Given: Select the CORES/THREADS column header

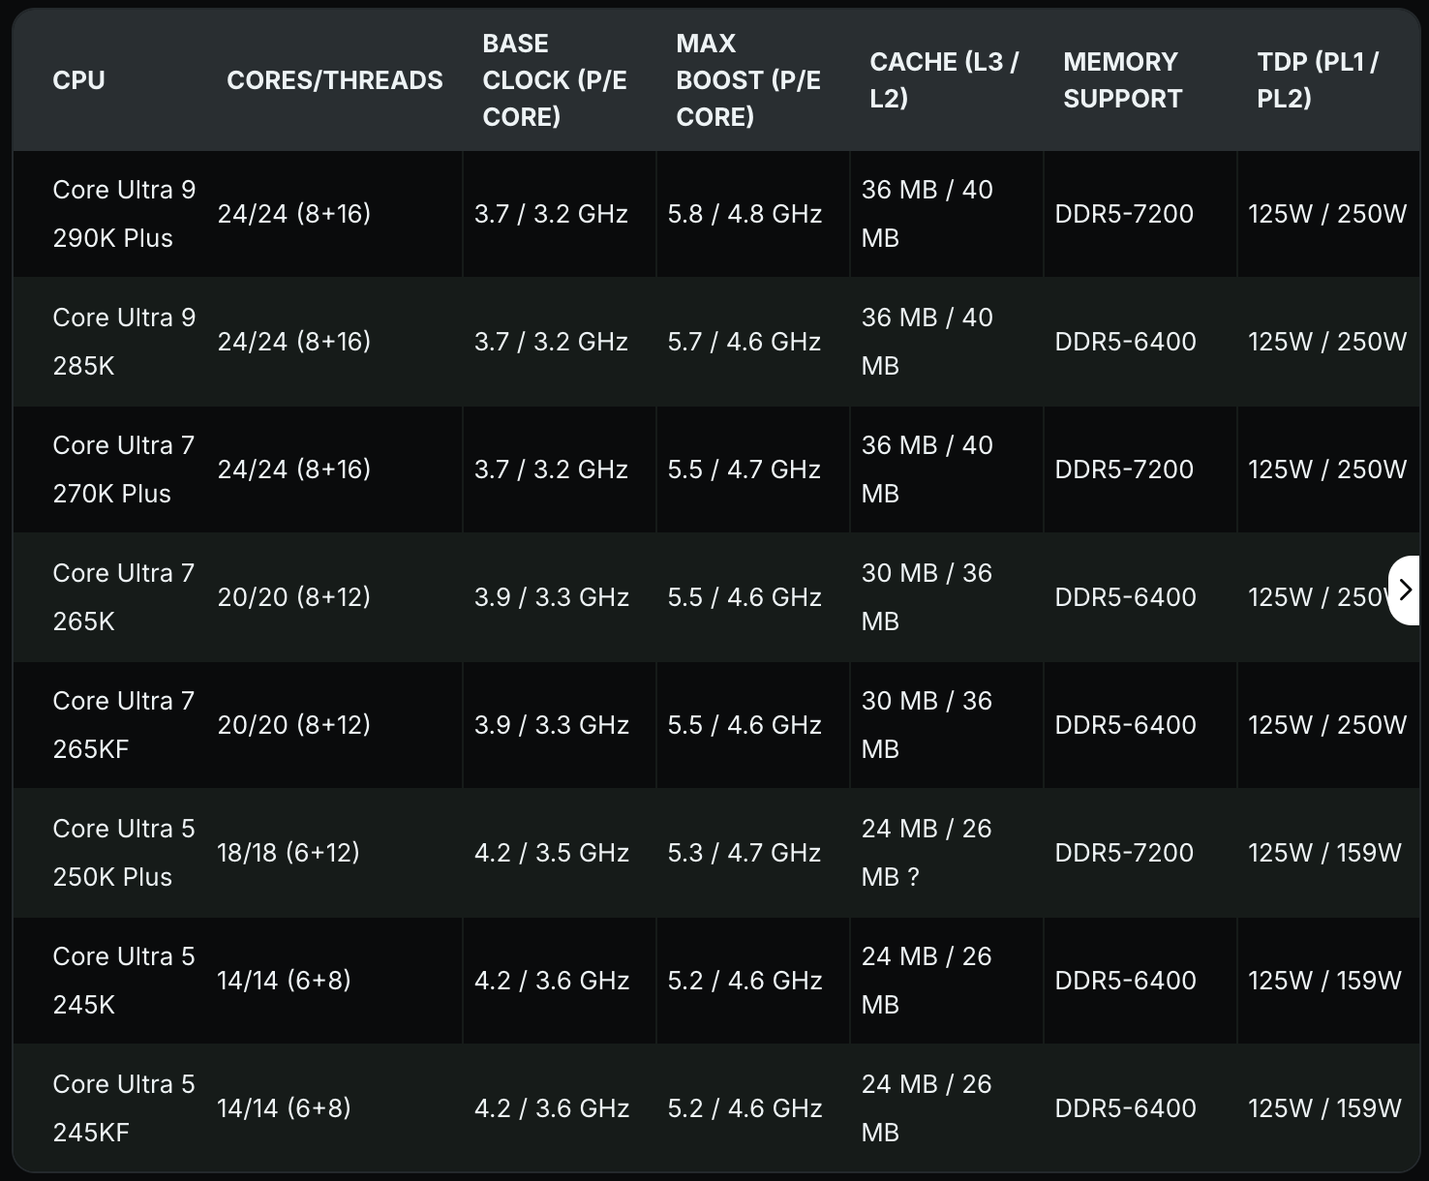Looking at the screenshot, I should tap(334, 80).
